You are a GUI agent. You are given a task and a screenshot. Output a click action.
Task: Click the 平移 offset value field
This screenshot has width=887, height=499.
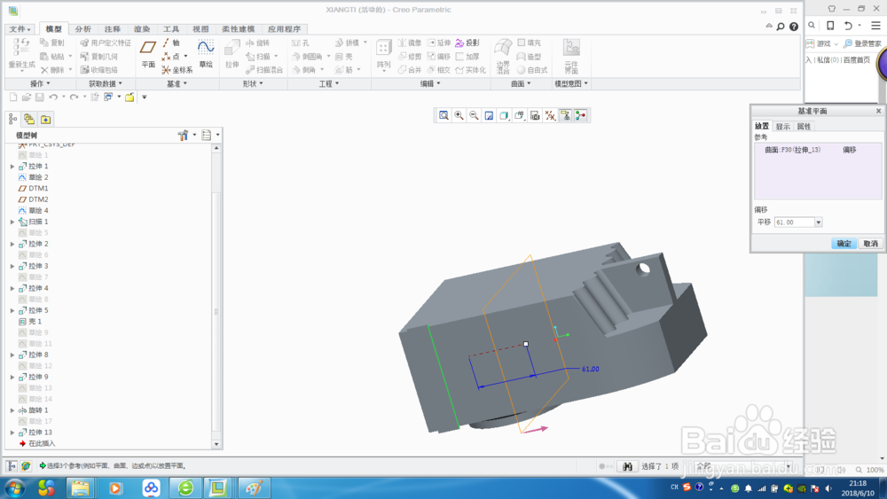click(794, 222)
